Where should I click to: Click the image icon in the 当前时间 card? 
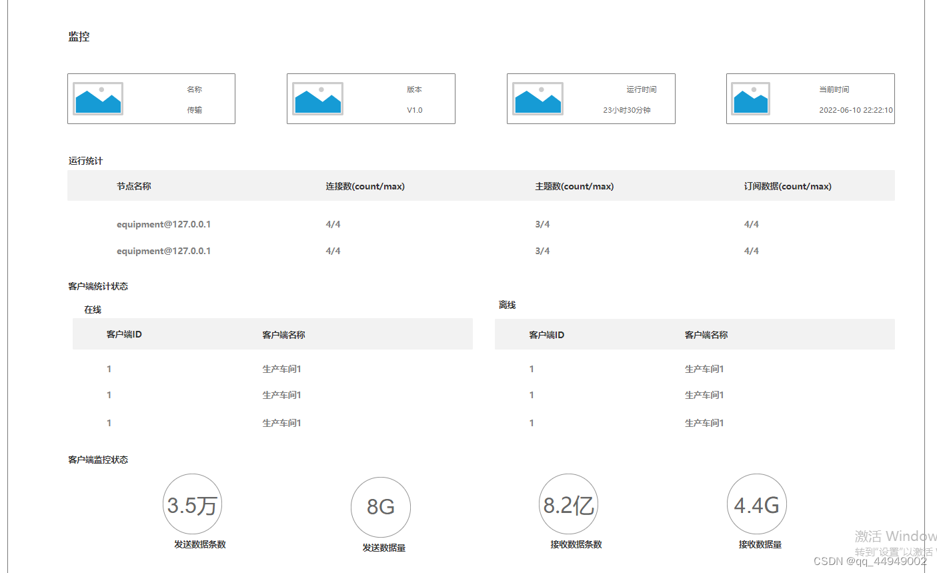[x=751, y=99]
